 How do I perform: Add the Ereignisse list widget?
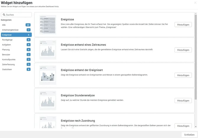[183, 25]
